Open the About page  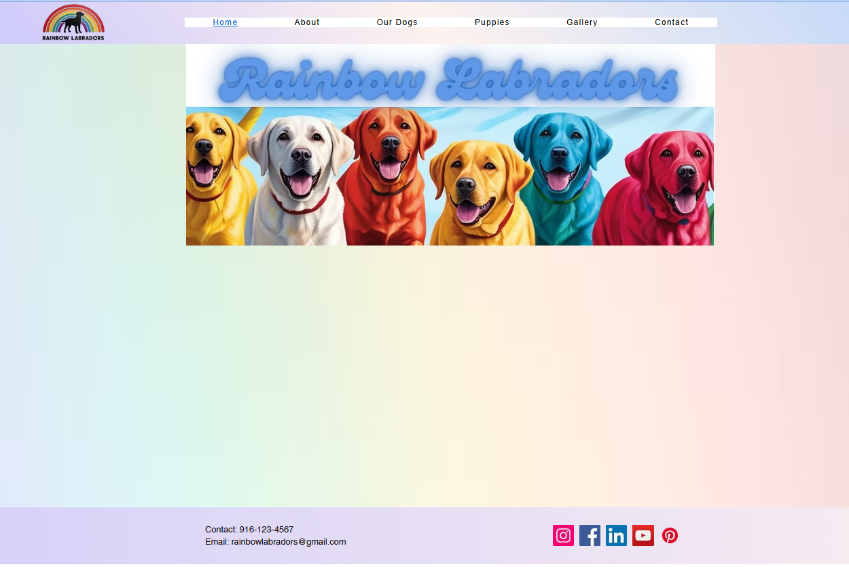307,22
